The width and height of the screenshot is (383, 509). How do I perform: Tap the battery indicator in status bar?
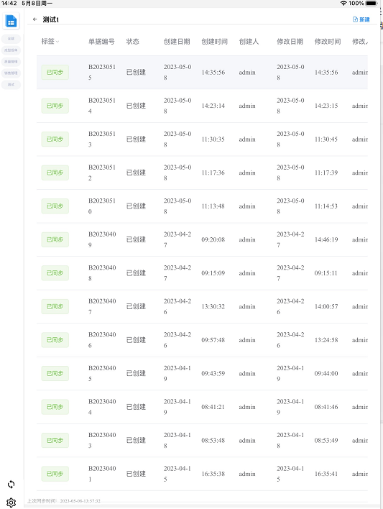point(372,4)
